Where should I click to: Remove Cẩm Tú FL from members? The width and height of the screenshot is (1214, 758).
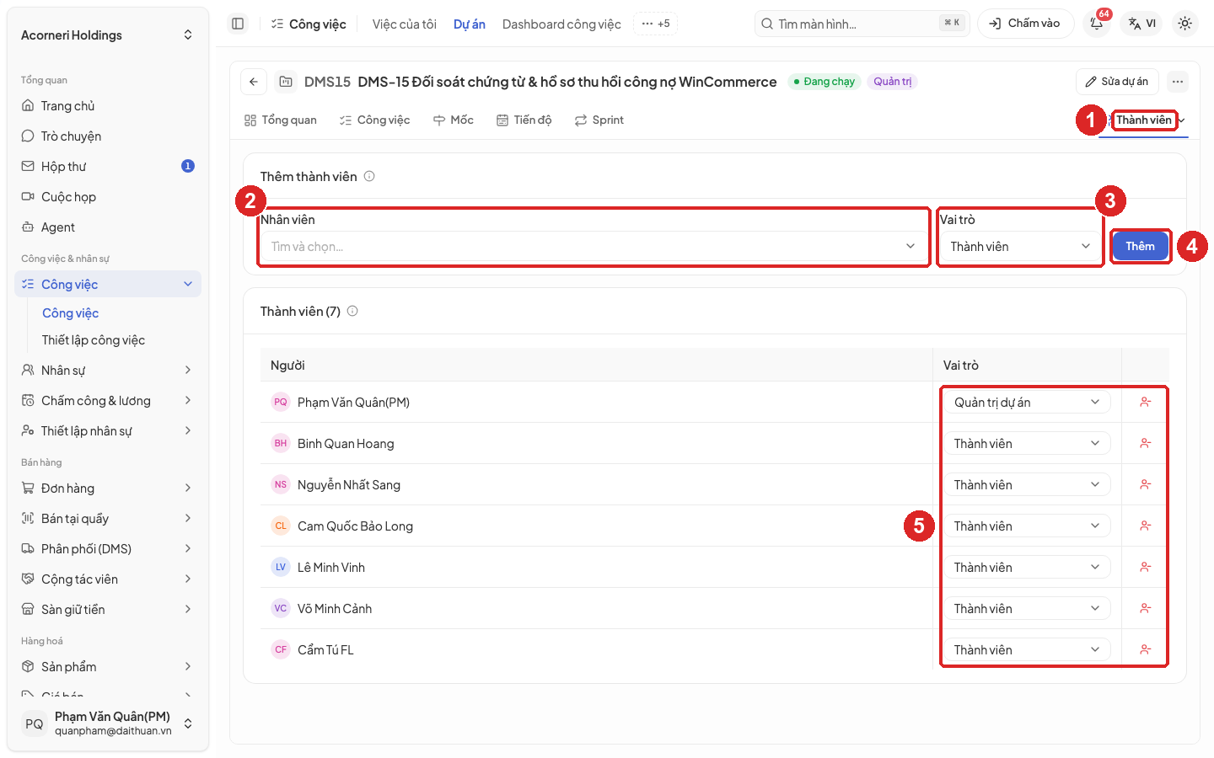click(x=1145, y=649)
